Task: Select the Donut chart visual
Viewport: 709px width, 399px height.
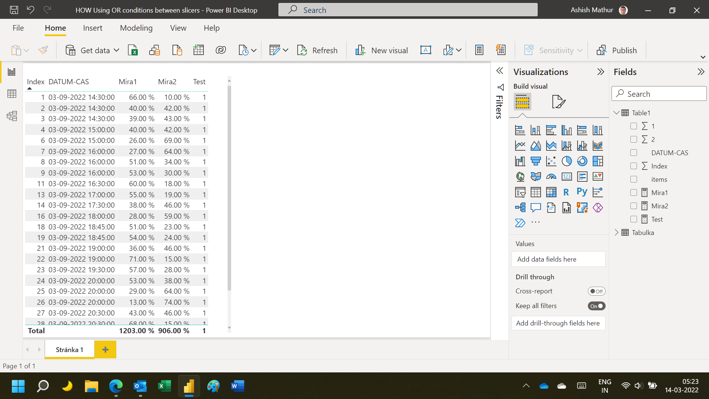Action: coord(582,161)
